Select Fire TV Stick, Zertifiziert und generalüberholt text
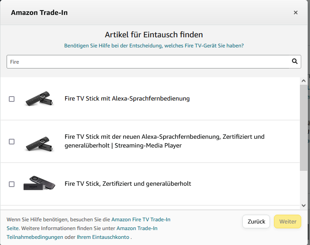Viewport: 310px width, 245px height. pyautogui.click(x=128, y=184)
